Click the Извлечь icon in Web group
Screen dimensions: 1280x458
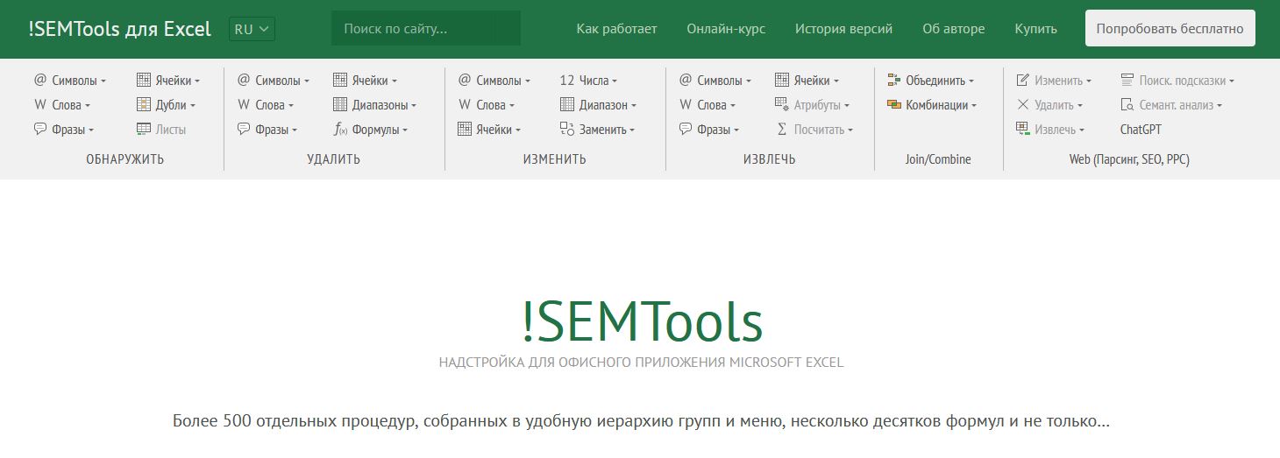1022,130
